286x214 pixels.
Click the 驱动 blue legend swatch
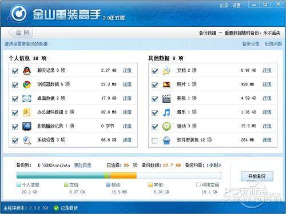coord(108,185)
